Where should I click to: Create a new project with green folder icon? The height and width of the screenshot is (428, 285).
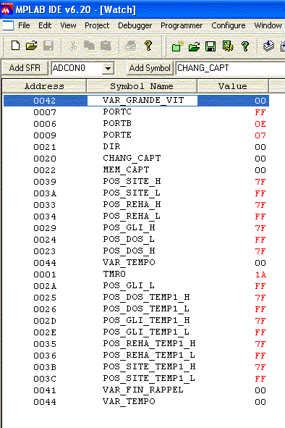(x=177, y=46)
